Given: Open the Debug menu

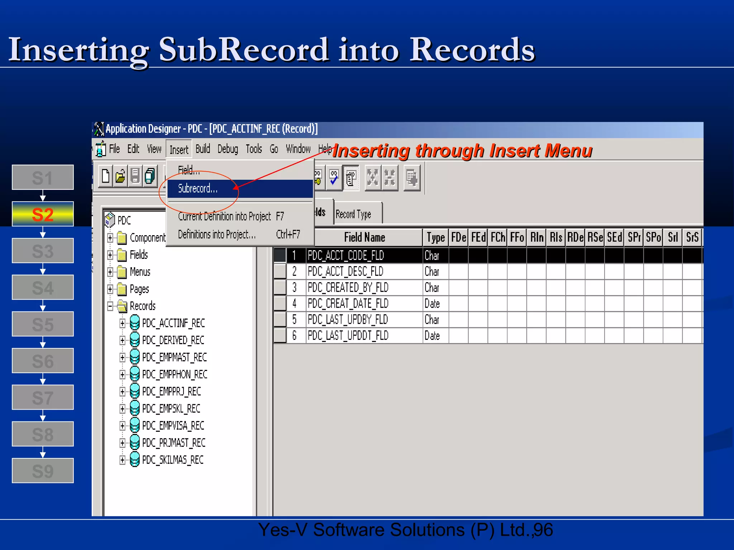Looking at the screenshot, I should pyautogui.click(x=228, y=149).
